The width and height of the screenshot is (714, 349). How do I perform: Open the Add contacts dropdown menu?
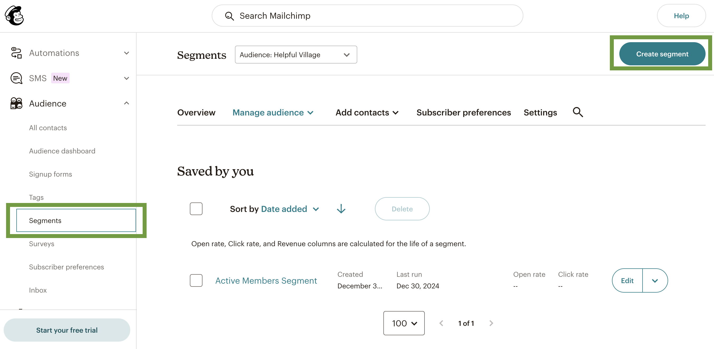(x=367, y=113)
